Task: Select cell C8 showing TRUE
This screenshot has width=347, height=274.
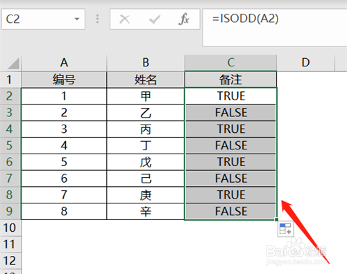Action: click(x=230, y=195)
